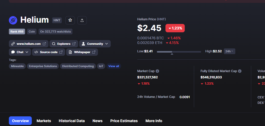This screenshot has width=265, height=126.
Task: Click the Helium Price (HNT) heading
Action: coord(151,19)
